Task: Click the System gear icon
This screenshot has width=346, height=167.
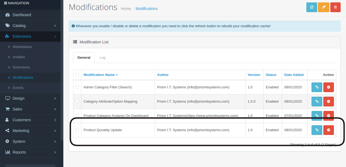Action: [7, 141]
